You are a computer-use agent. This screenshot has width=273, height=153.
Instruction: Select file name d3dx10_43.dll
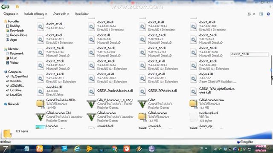55,74
